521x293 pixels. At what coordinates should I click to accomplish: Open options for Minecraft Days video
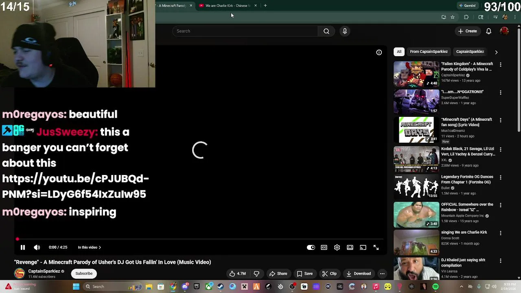pos(501,120)
